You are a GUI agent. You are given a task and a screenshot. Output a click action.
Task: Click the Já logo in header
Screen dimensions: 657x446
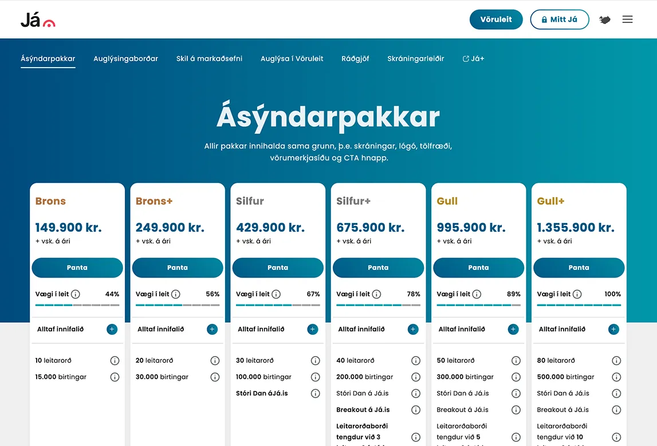38,19
